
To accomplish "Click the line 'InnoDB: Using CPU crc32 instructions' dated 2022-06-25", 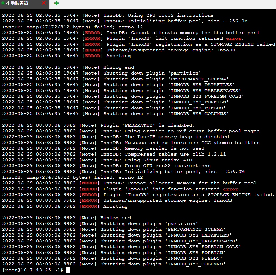I will click(x=108, y=15).
